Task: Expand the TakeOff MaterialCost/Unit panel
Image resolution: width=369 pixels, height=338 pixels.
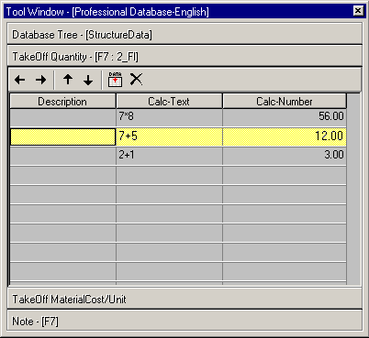Action: (184, 299)
